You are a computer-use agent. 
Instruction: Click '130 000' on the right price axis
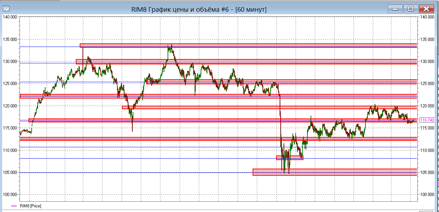[427, 61]
